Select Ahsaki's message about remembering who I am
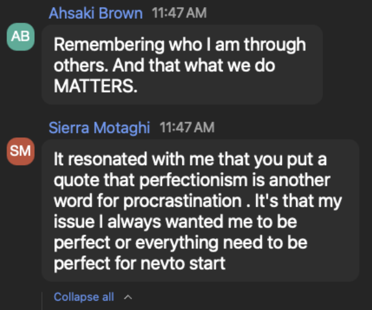The width and height of the screenshot is (372, 310). (x=182, y=65)
